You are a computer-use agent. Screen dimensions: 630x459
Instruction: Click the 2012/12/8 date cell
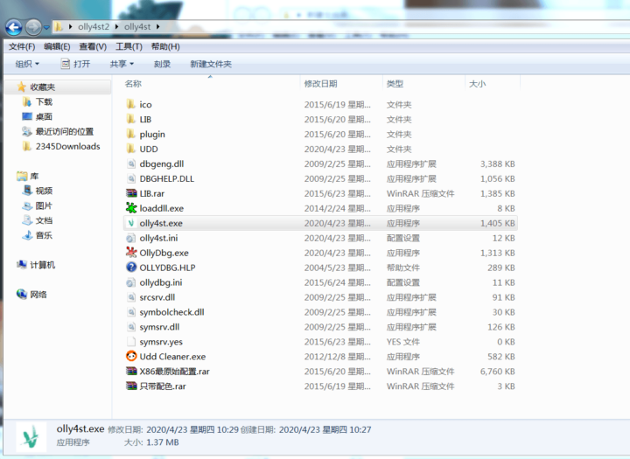[337, 357]
